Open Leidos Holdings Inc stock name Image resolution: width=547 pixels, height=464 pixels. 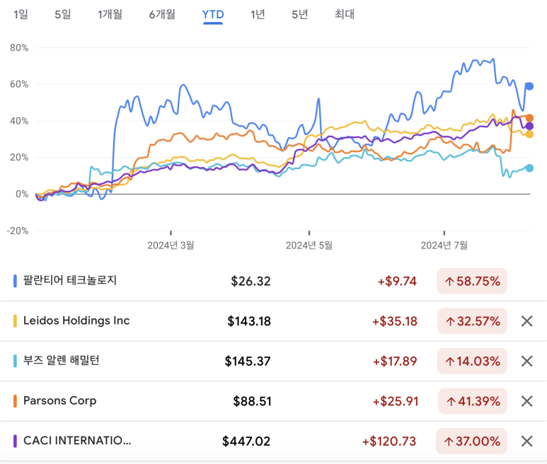76,320
